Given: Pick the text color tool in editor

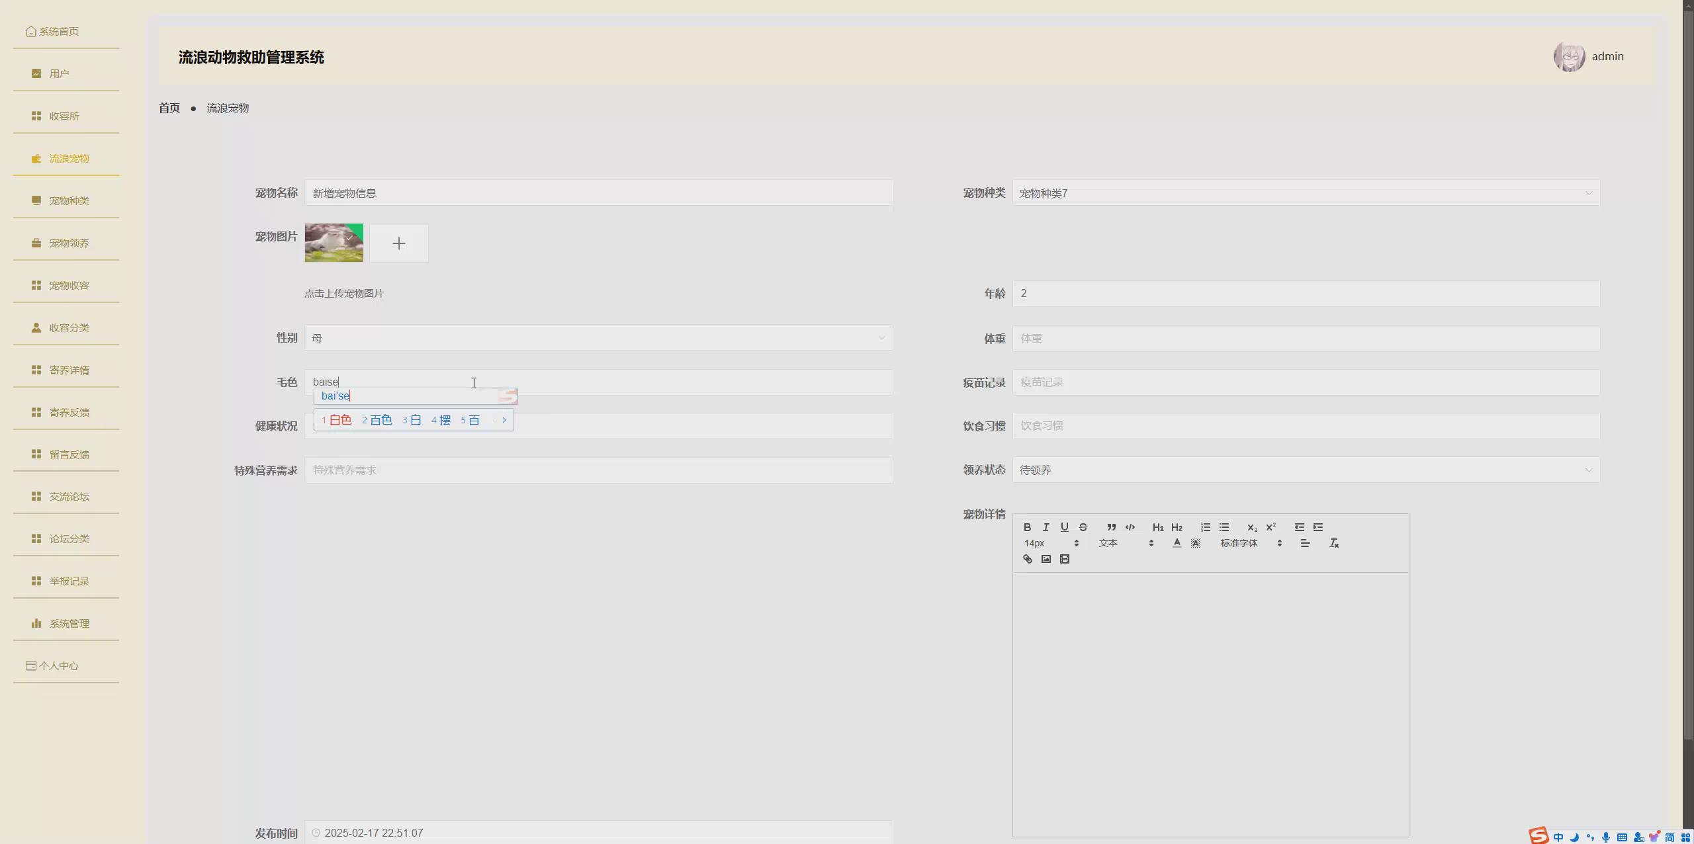Looking at the screenshot, I should pos(1177,543).
